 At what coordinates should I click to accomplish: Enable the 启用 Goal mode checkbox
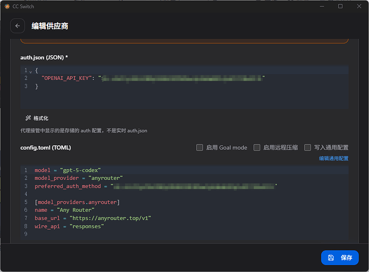point(199,147)
